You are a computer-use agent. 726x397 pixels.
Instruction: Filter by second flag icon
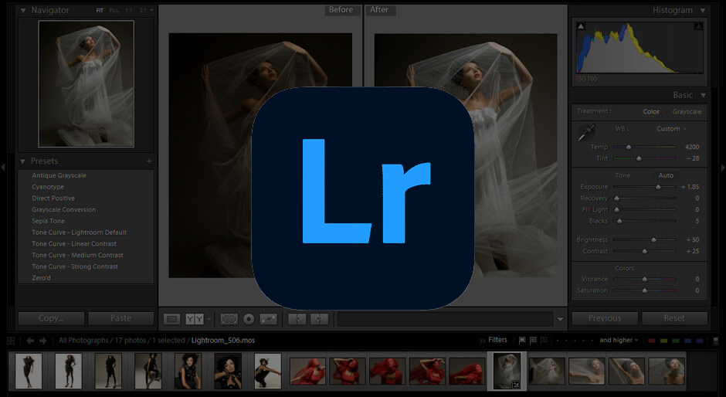click(533, 341)
